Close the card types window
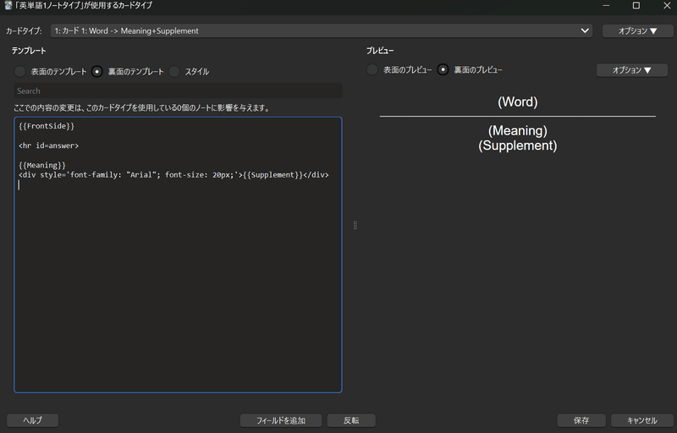 [x=667, y=6]
